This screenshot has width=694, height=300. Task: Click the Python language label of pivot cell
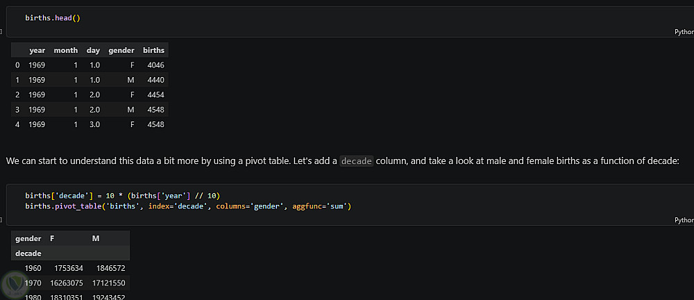click(x=684, y=219)
